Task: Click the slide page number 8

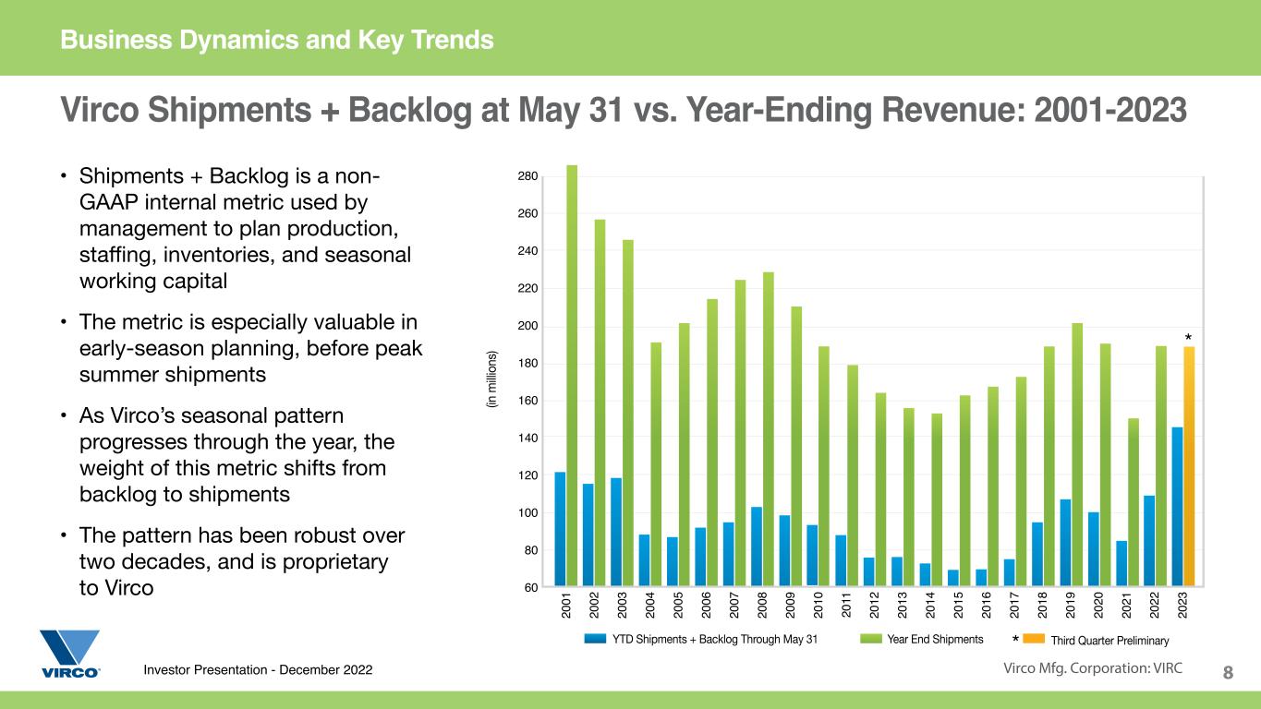Action: point(1228,673)
